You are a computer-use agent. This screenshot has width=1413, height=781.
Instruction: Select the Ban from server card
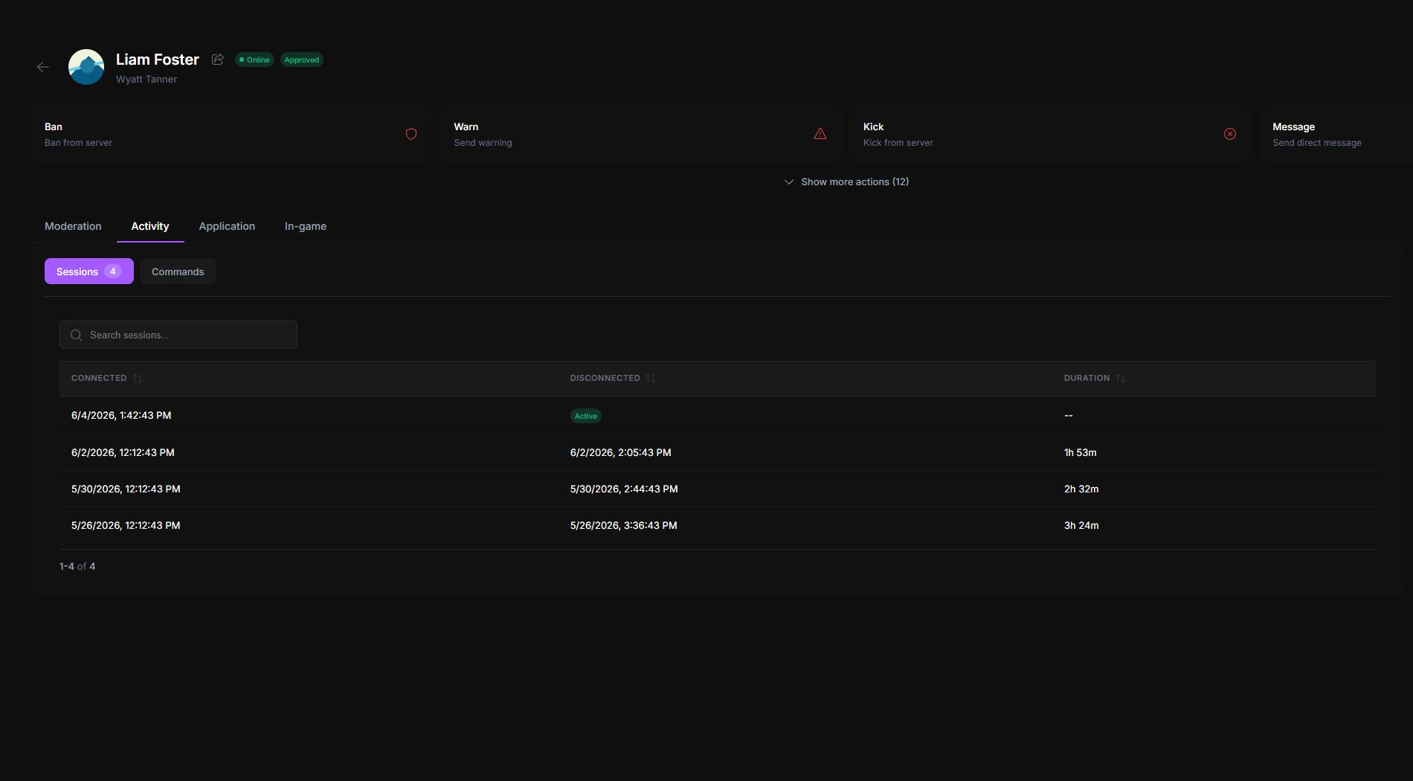pos(231,134)
